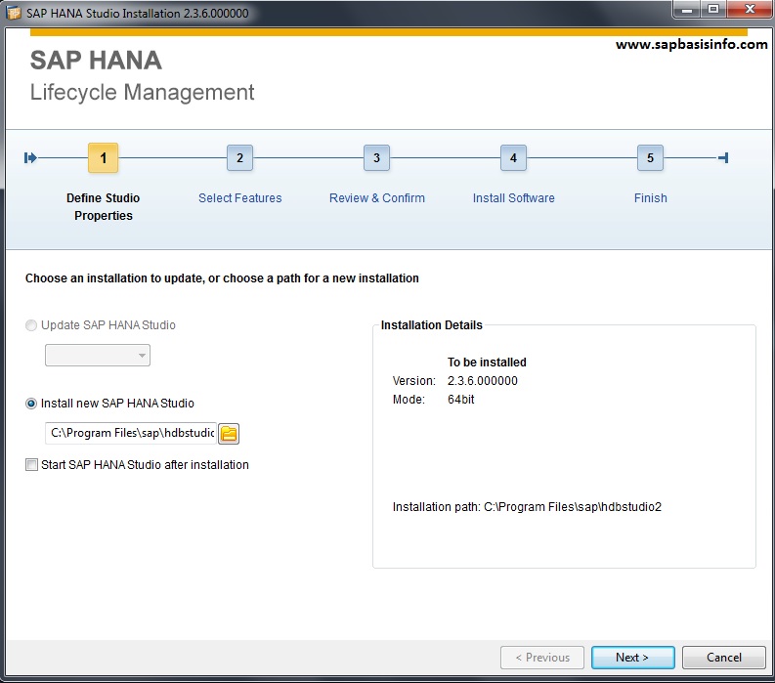775x683 pixels.
Task: Close the SAP HANA Studio Installation window
Action: click(750, 10)
